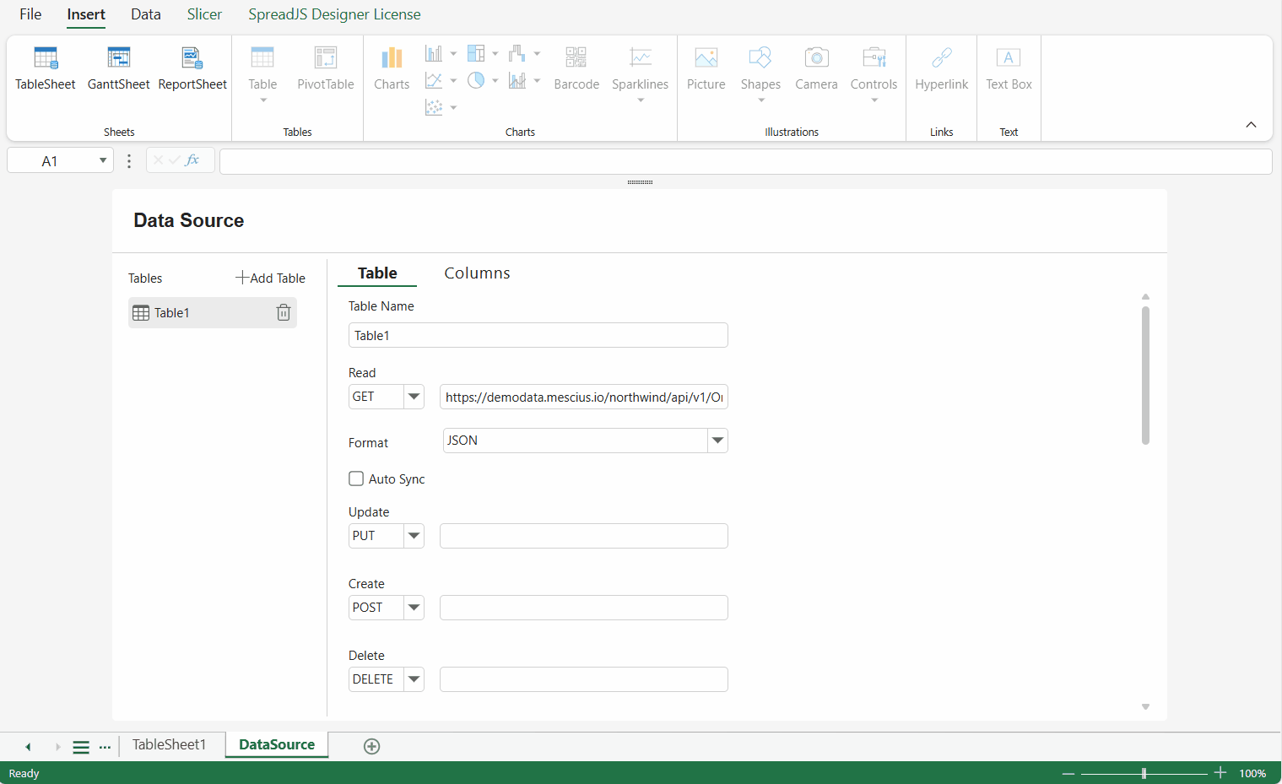Open the Shapes ribbon button

[760, 73]
